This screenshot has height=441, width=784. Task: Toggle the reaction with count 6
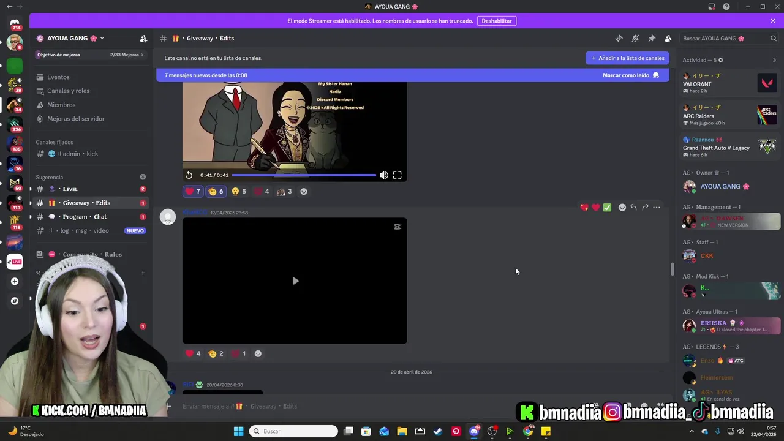pos(216,192)
